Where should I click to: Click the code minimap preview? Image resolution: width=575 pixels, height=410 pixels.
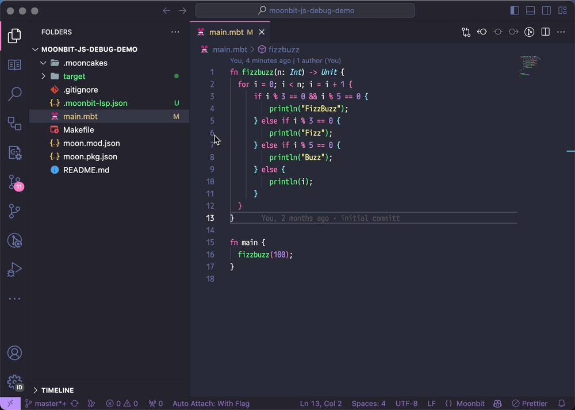[x=530, y=66]
